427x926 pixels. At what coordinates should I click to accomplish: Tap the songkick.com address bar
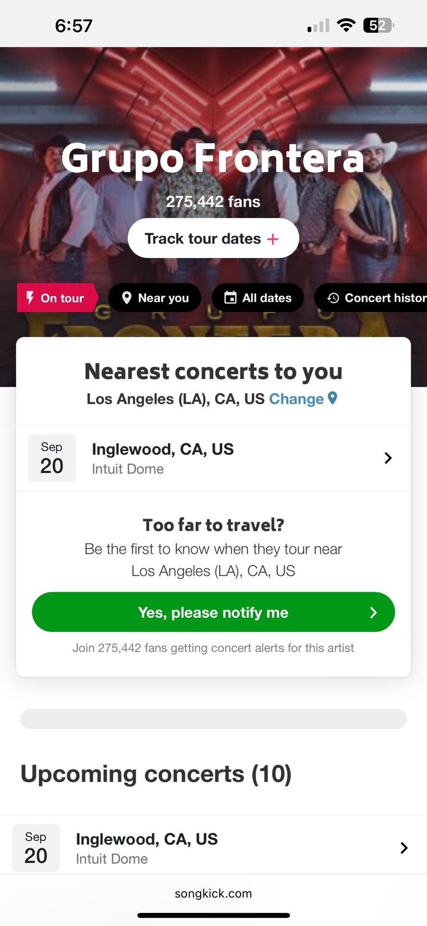213,893
